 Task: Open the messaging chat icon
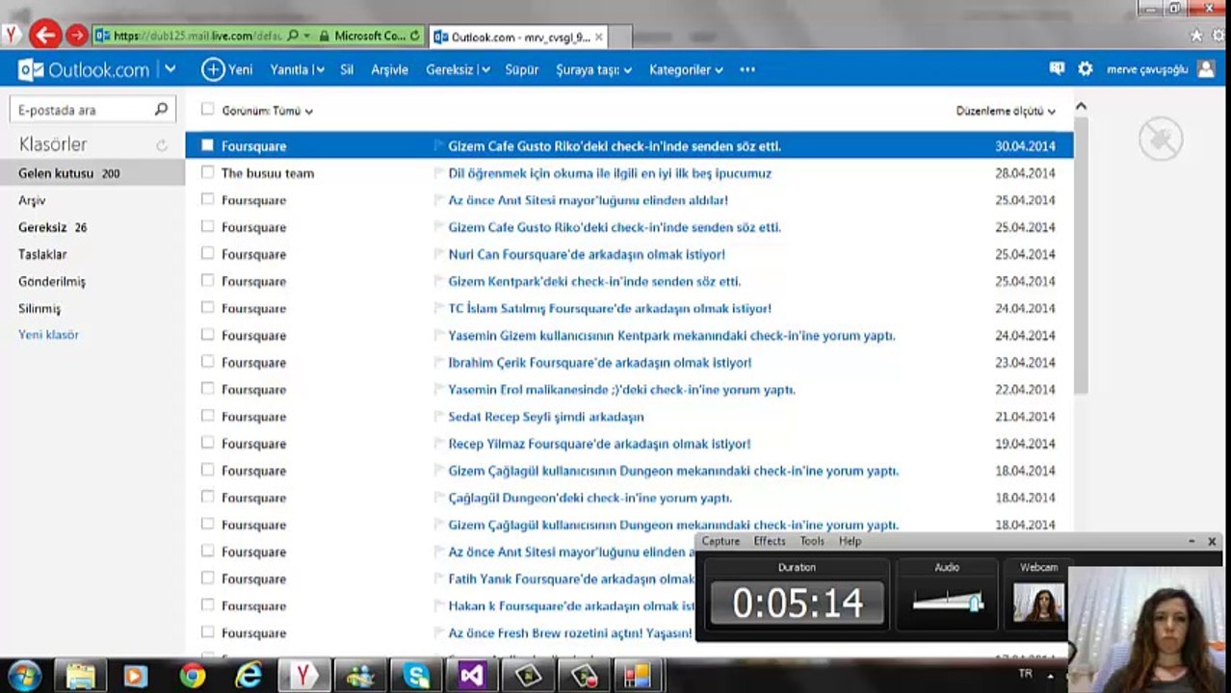(x=1057, y=69)
